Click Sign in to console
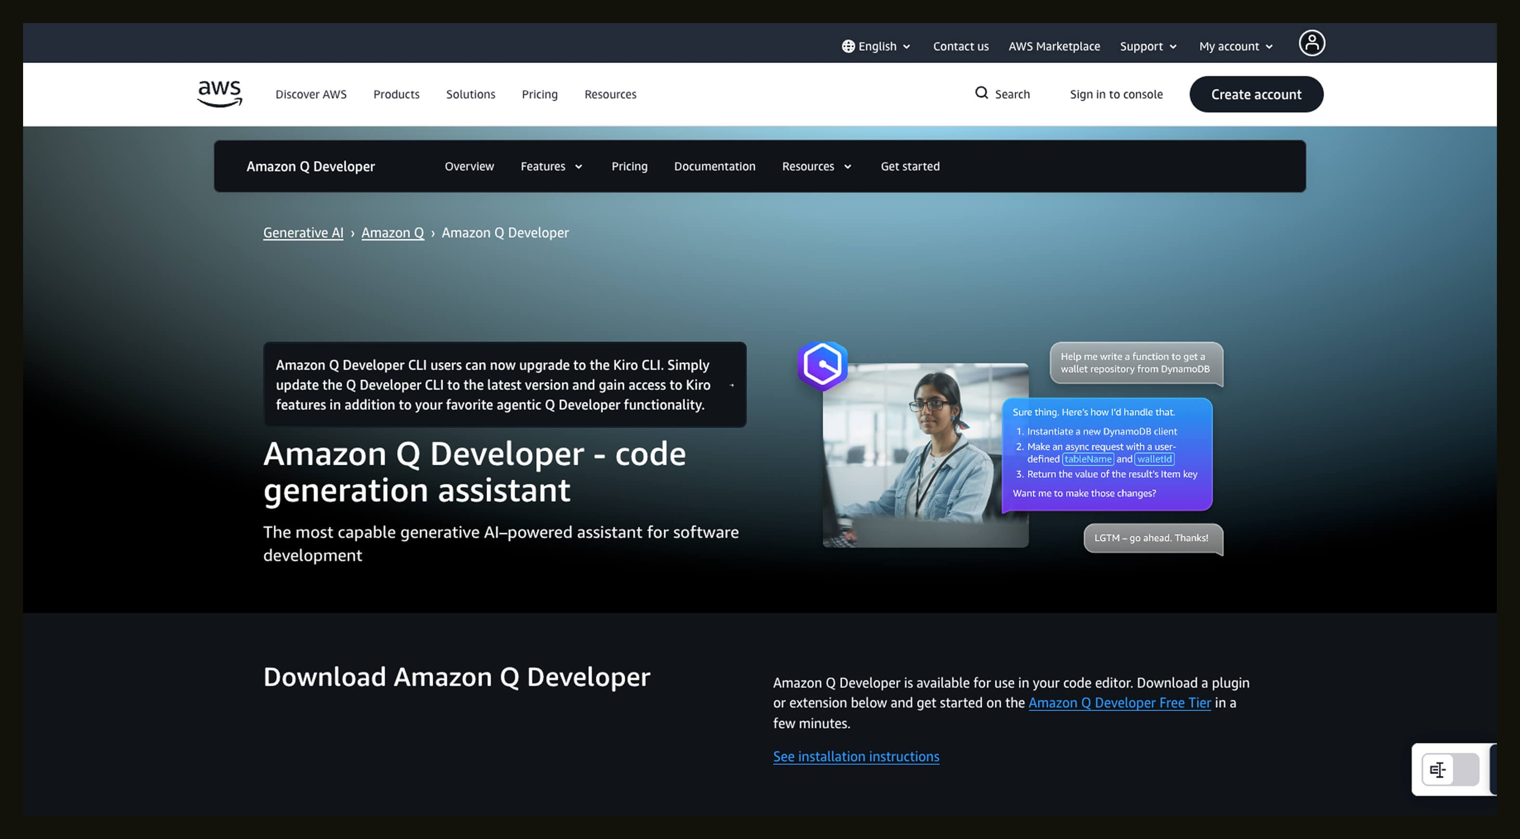The width and height of the screenshot is (1520, 839). point(1116,94)
